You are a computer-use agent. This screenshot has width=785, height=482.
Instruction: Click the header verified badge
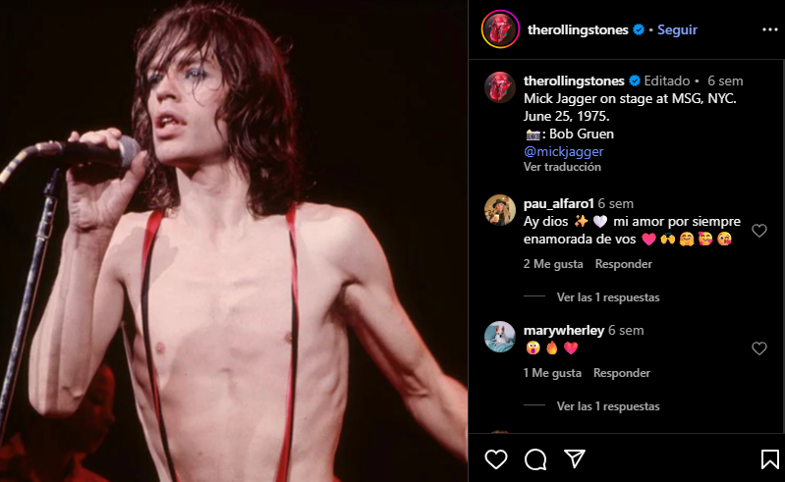pyautogui.click(x=639, y=29)
